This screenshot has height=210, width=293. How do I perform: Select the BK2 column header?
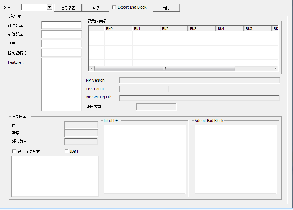pyautogui.click(x=174, y=28)
